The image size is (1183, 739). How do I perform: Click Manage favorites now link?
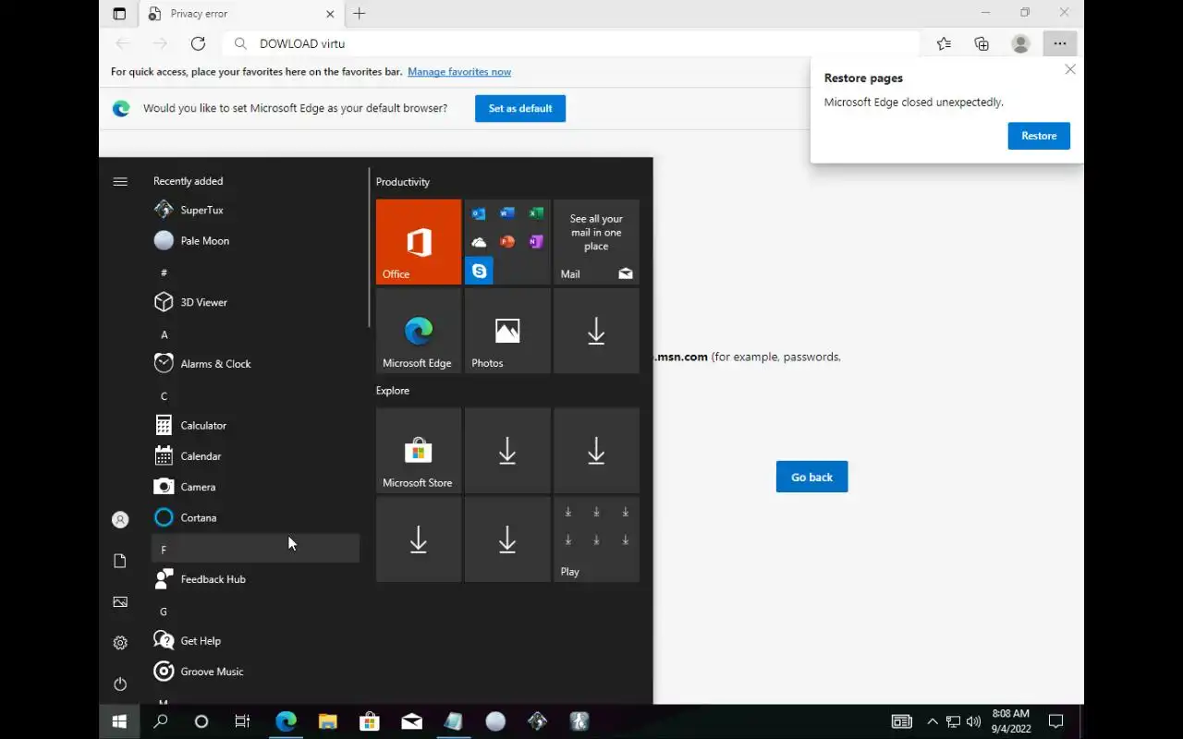point(459,72)
